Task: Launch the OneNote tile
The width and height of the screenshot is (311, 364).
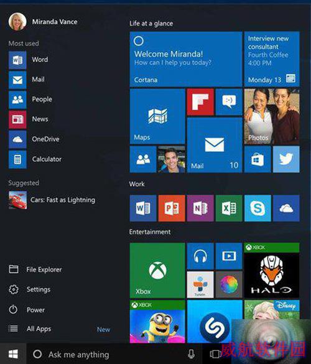Action: pos(200,208)
